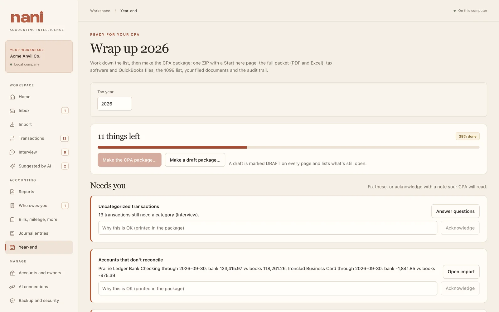Click the 39% done badge
This screenshot has height=312, width=499.
(x=468, y=136)
